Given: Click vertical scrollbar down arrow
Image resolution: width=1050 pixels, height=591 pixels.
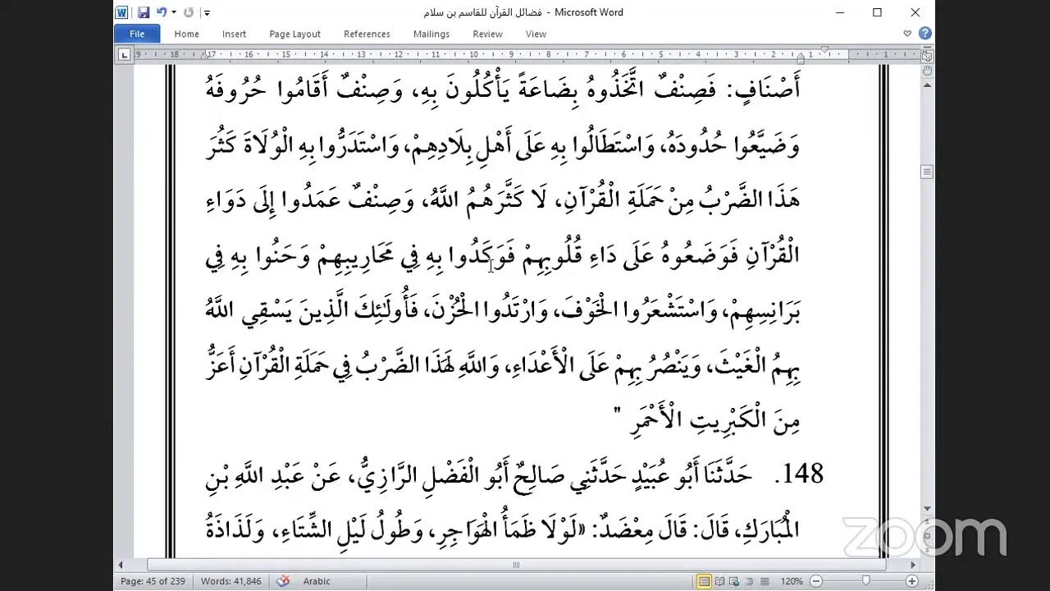Looking at the screenshot, I should click(x=927, y=509).
